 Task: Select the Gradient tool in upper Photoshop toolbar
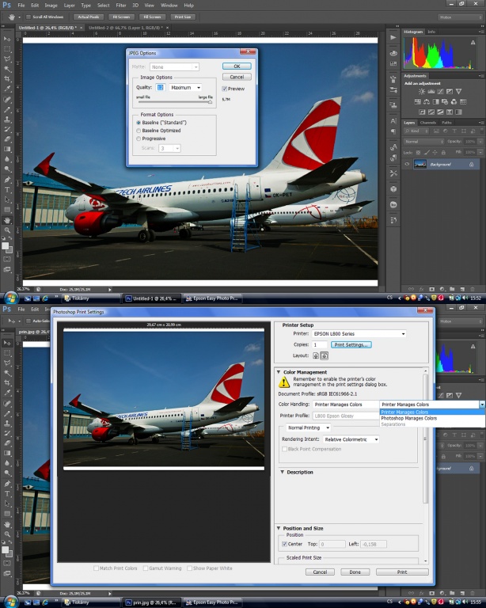(x=7, y=149)
